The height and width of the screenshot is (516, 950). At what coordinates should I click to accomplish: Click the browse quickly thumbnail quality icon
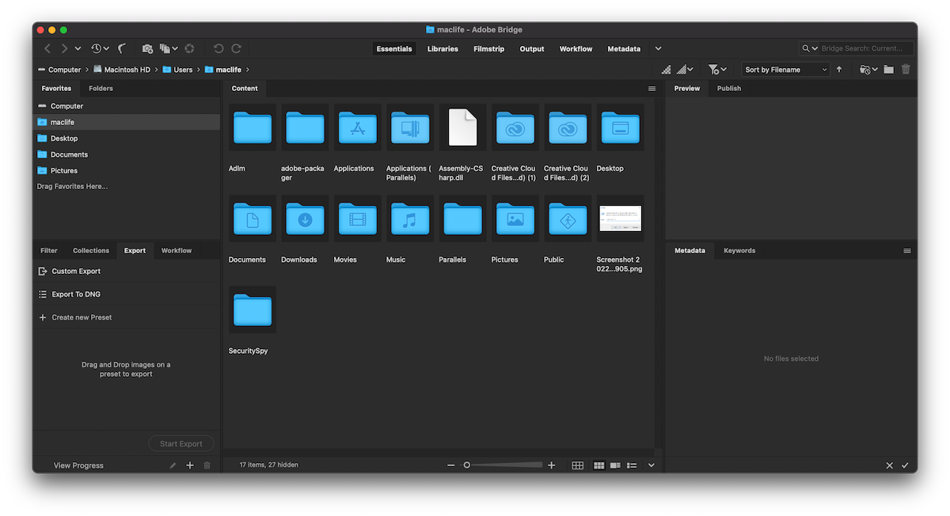[x=666, y=69]
